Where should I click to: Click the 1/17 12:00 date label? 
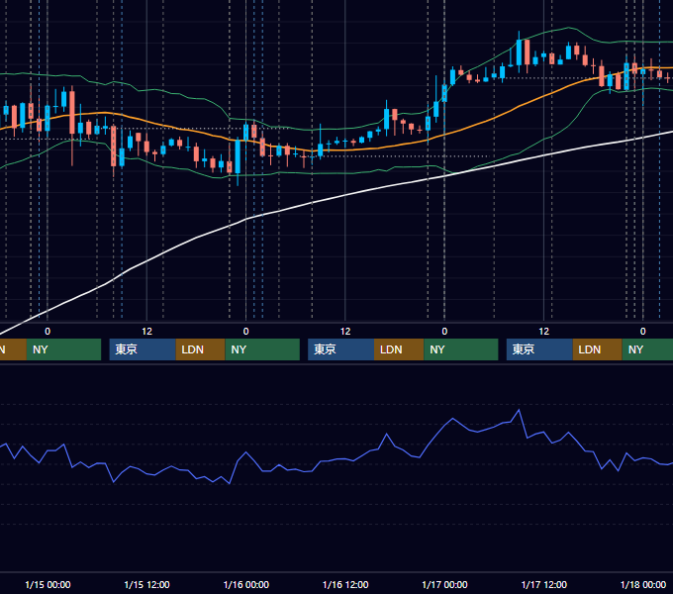543,584
